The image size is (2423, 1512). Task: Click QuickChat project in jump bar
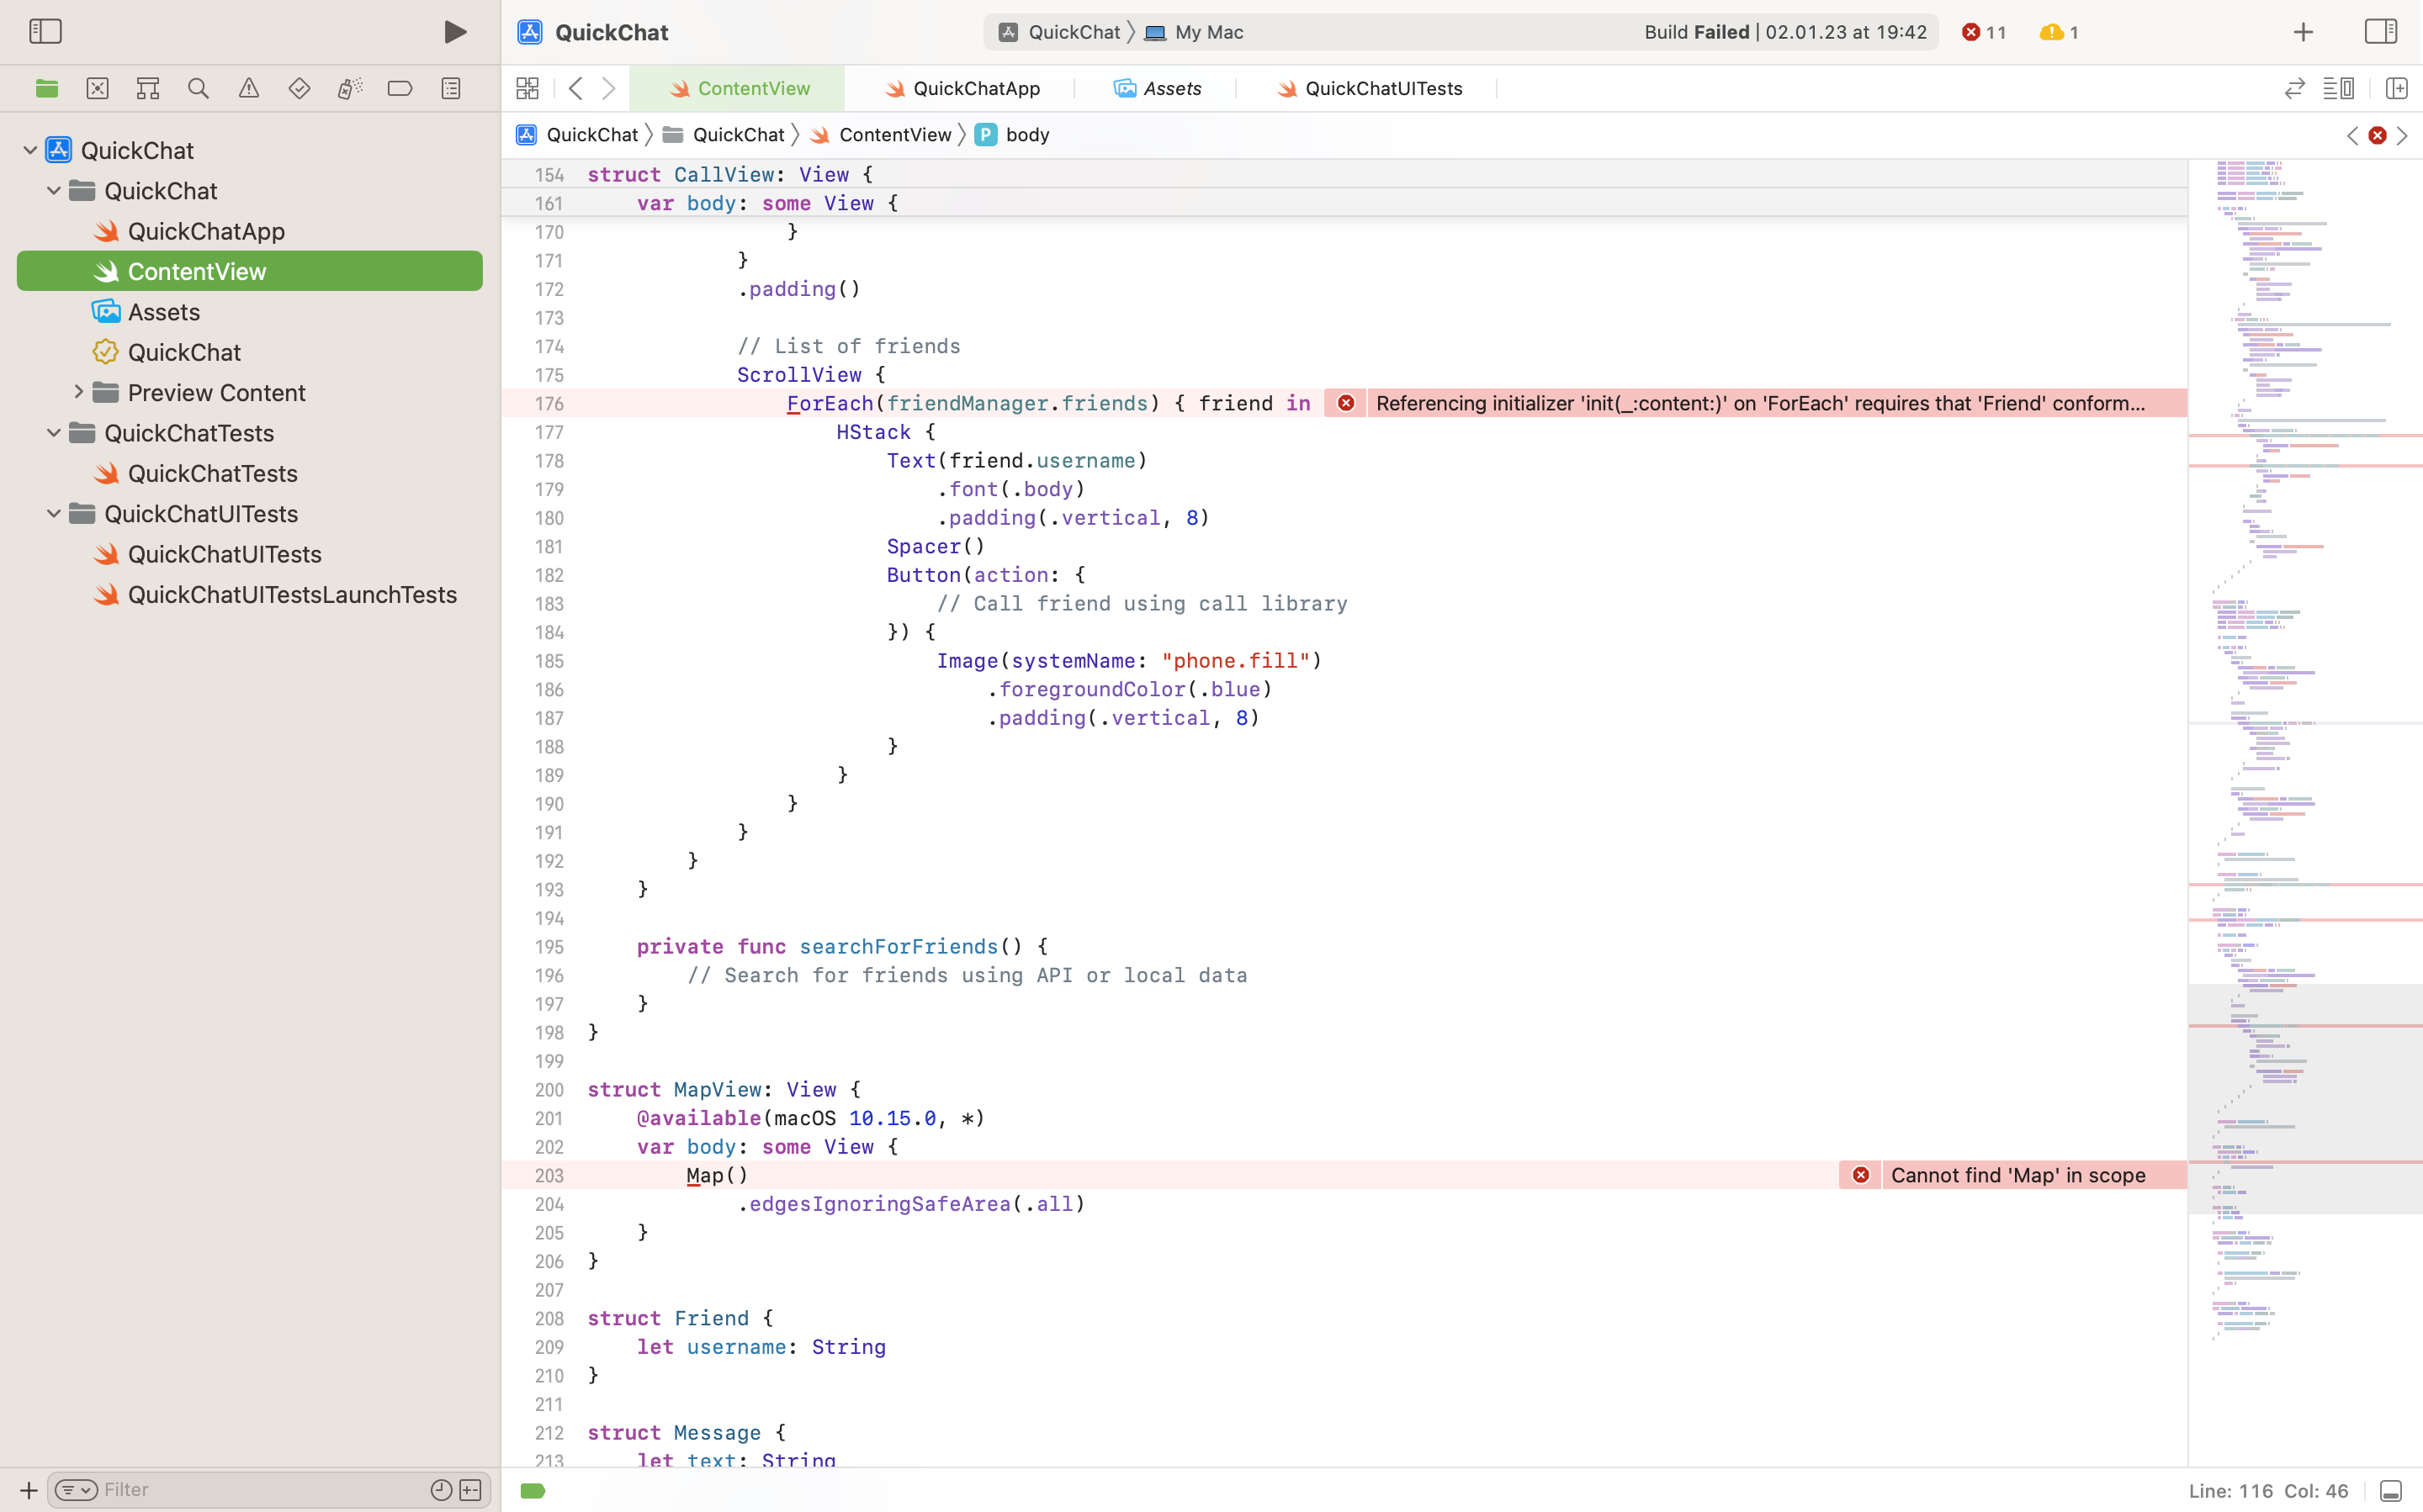coord(576,134)
